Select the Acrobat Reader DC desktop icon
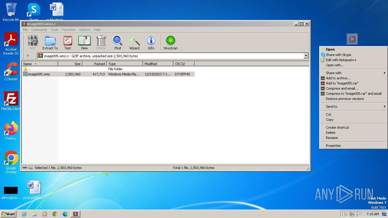Screen dimensions: 388x218 pyautogui.click(x=11, y=44)
